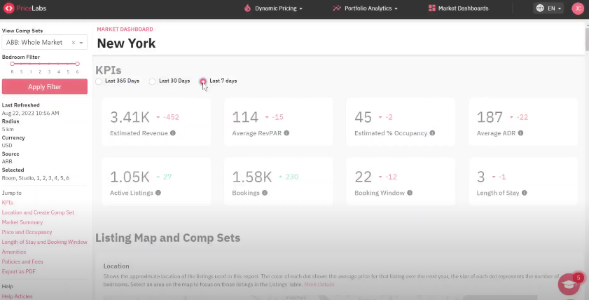Click the Dynamic Pricing flame icon
This screenshot has height=300, width=589.
(247, 8)
